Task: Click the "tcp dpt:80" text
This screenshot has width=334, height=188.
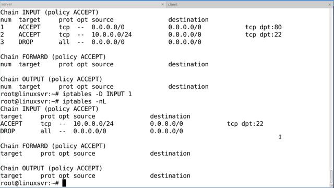Action: click(263, 27)
